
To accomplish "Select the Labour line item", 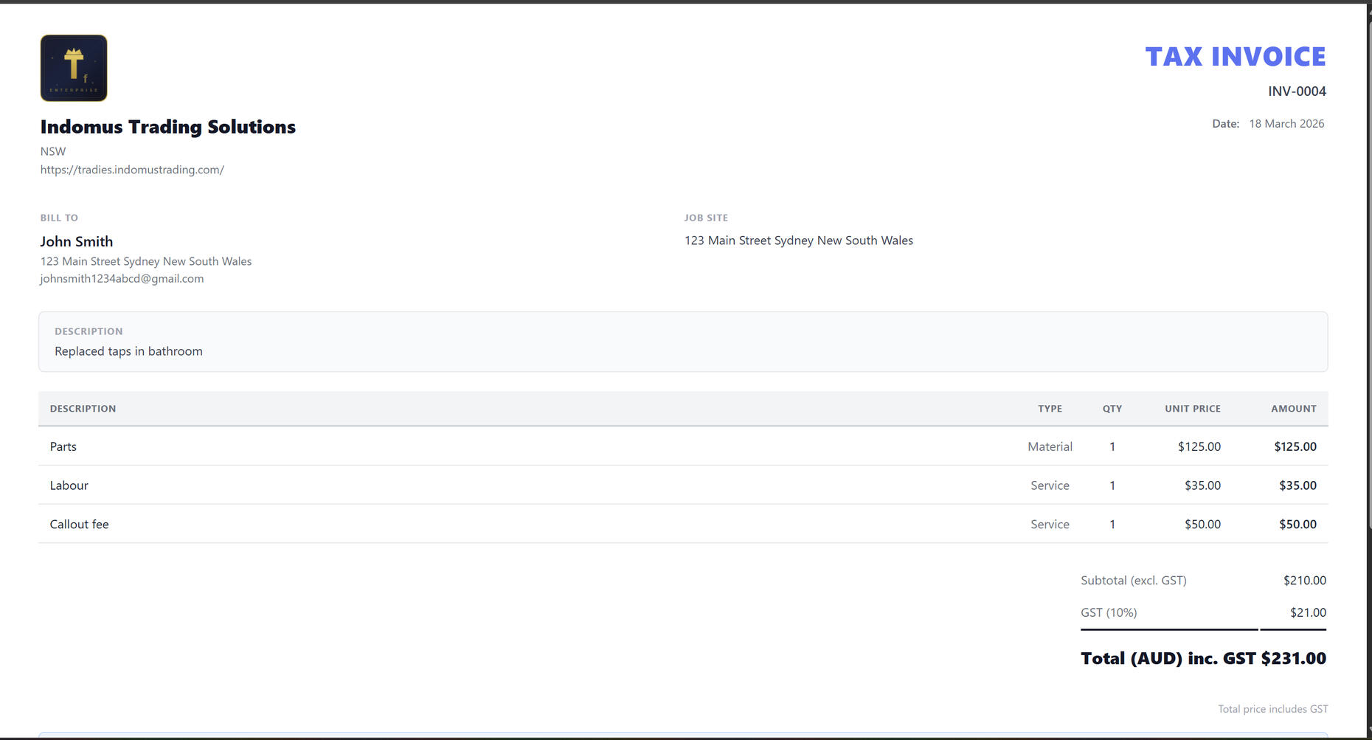I will tap(69, 485).
